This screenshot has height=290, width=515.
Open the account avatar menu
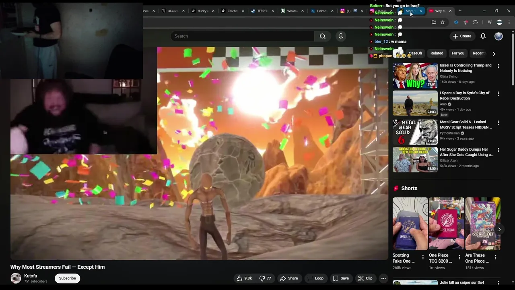click(x=499, y=36)
